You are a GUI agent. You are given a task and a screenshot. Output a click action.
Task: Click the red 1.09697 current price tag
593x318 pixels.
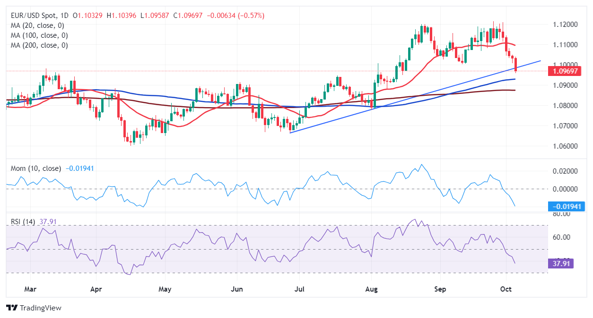565,71
